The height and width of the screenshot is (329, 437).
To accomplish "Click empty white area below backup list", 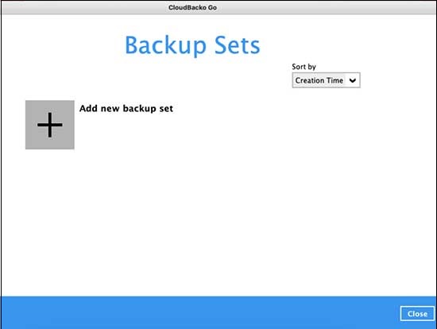I will (x=218, y=223).
